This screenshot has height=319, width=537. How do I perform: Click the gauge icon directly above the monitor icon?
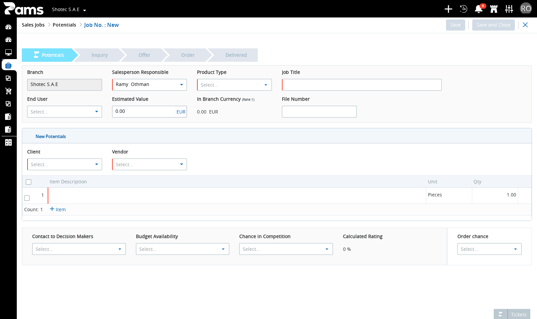pos(8,40)
